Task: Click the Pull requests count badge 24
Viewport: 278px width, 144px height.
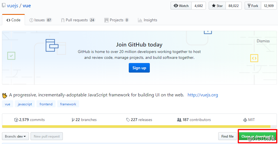Action: [92, 20]
